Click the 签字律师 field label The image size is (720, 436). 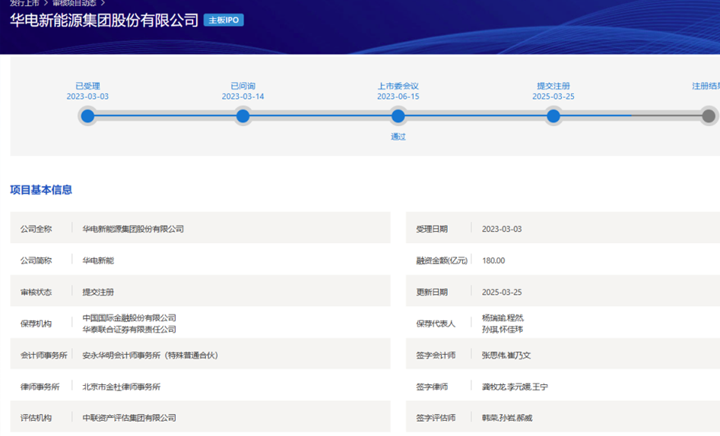tap(432, 387)
